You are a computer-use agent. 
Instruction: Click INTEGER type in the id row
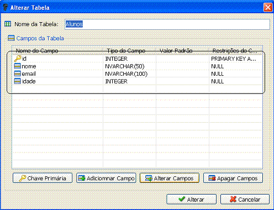116,59
